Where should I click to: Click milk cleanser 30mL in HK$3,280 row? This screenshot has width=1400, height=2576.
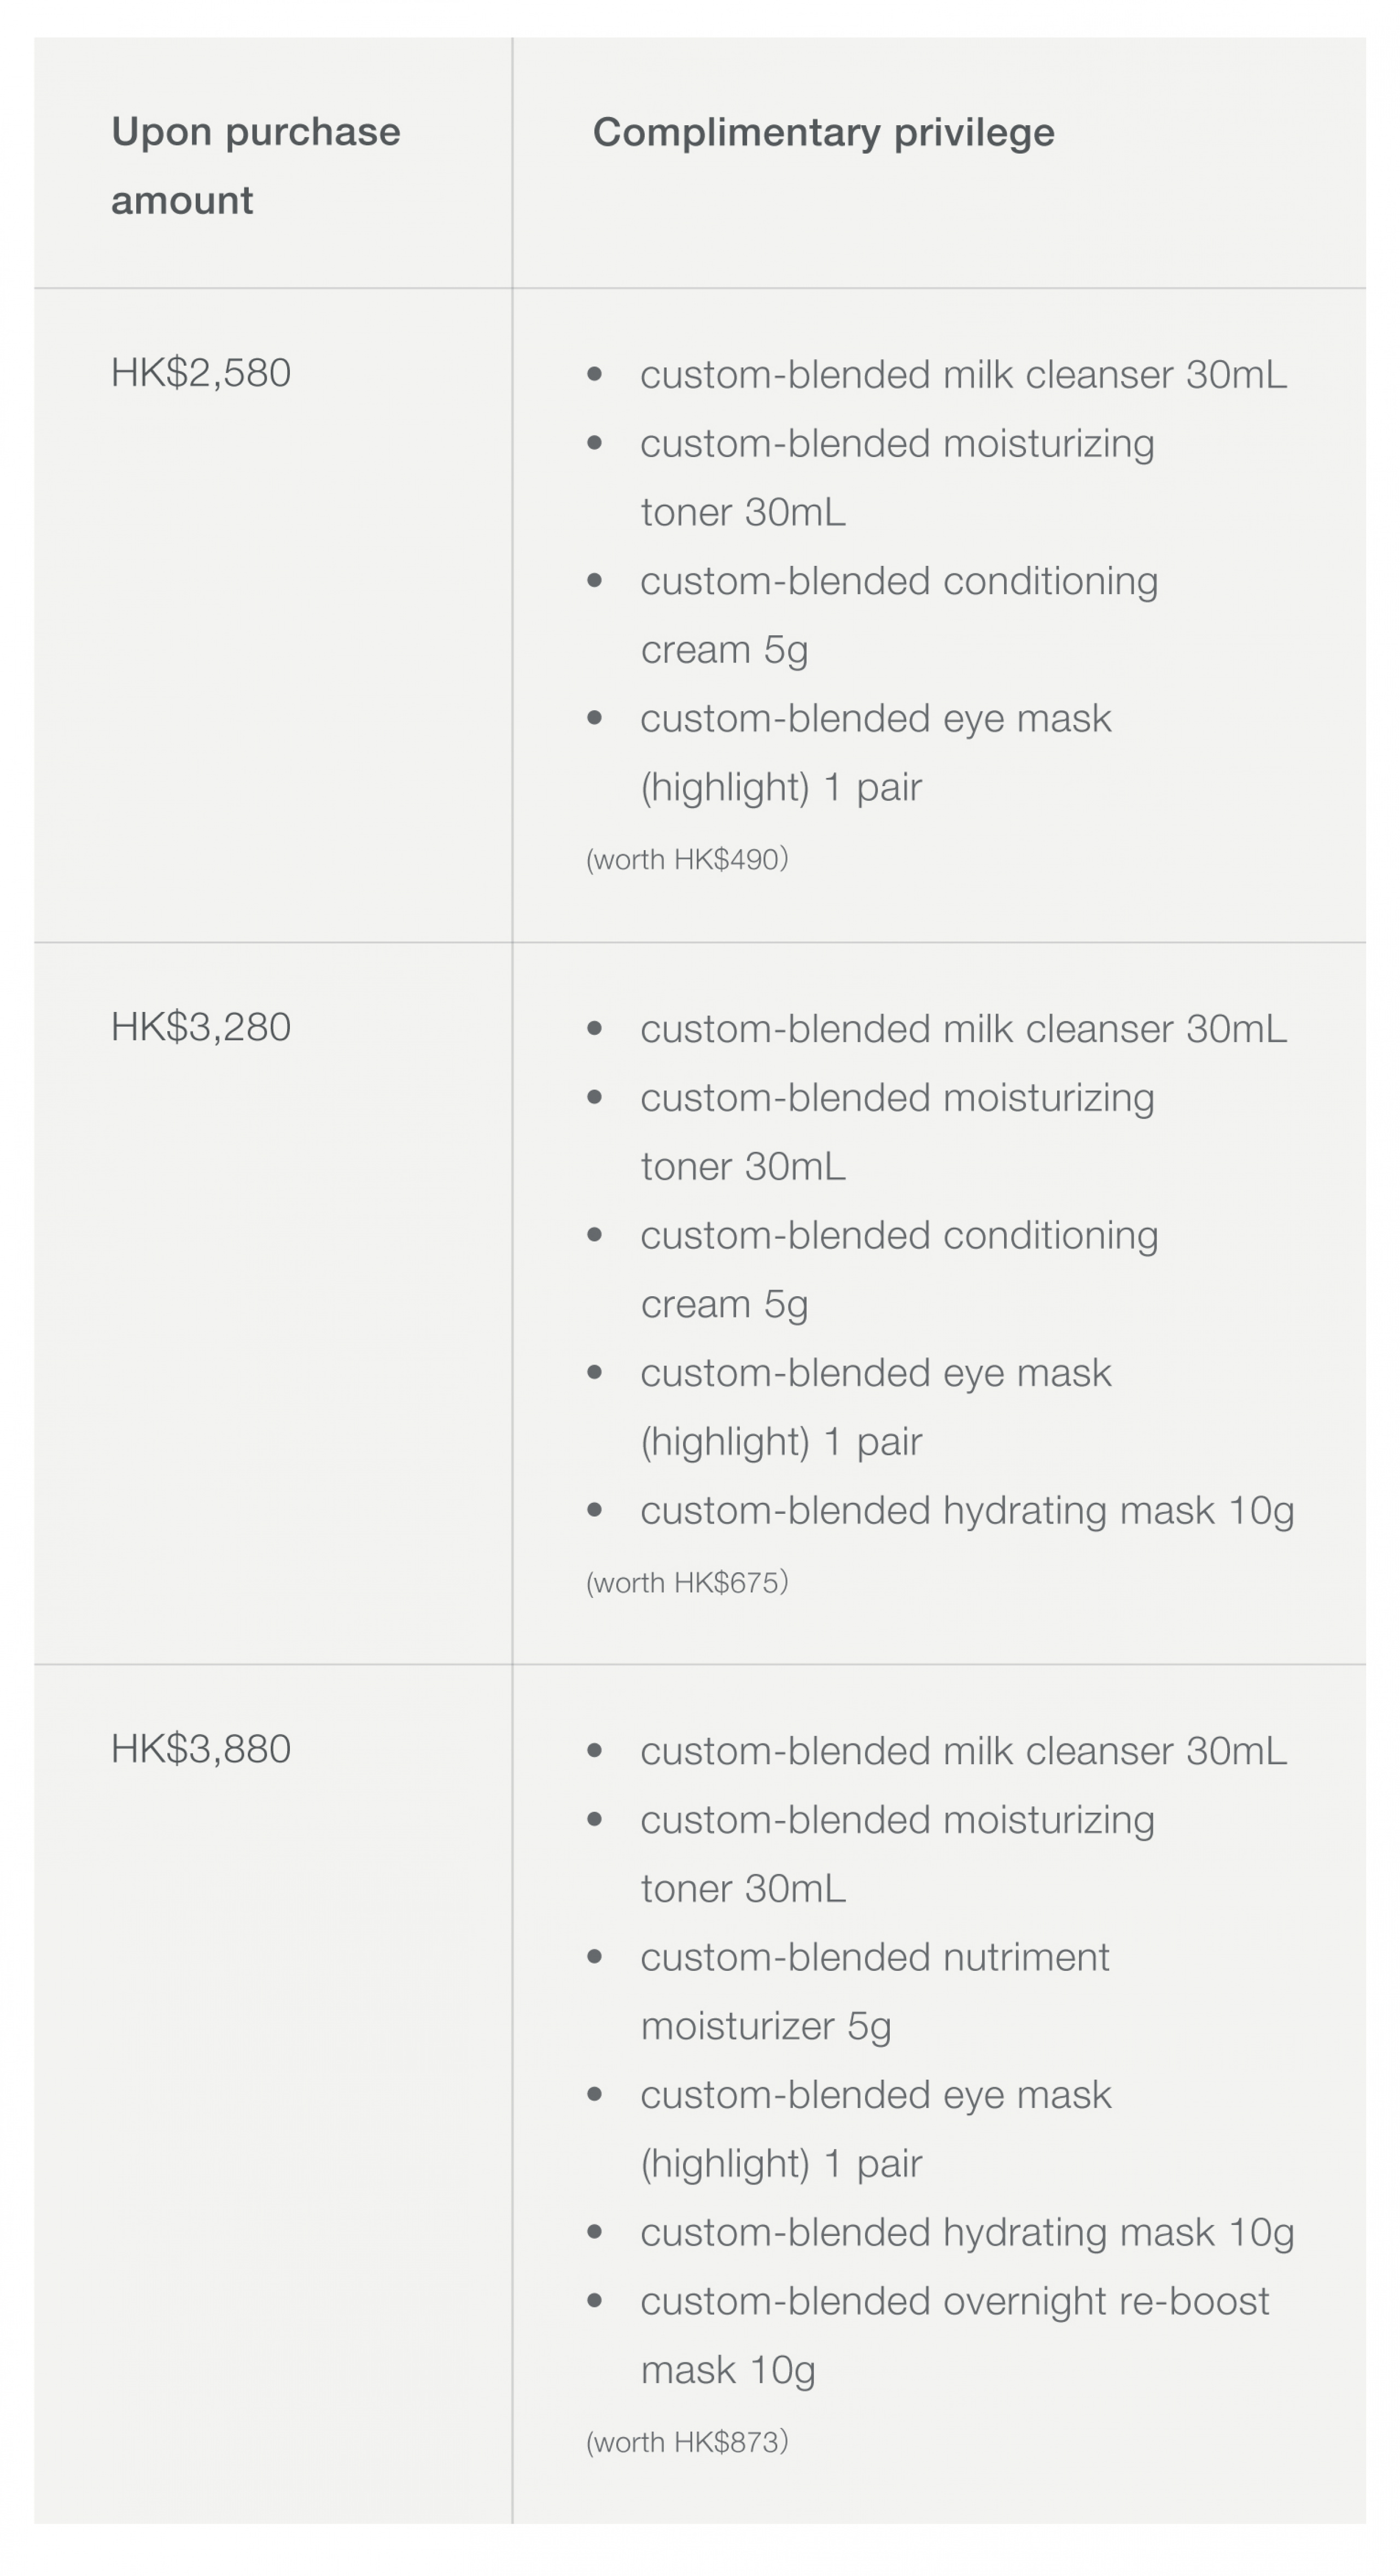(963, 1029)
